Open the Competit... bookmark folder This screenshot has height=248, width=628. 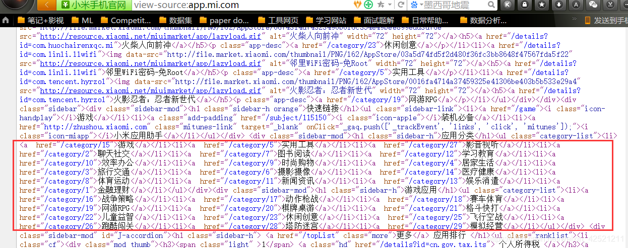click(x=125, y=21)
